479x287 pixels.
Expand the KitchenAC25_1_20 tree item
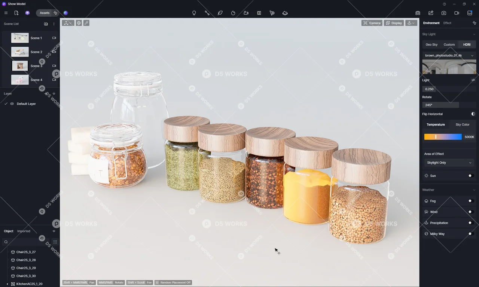tap(7, 284)
